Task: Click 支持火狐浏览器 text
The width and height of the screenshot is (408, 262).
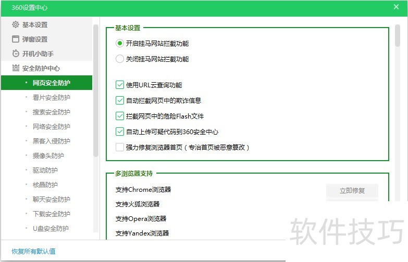Action: point(138,204)
